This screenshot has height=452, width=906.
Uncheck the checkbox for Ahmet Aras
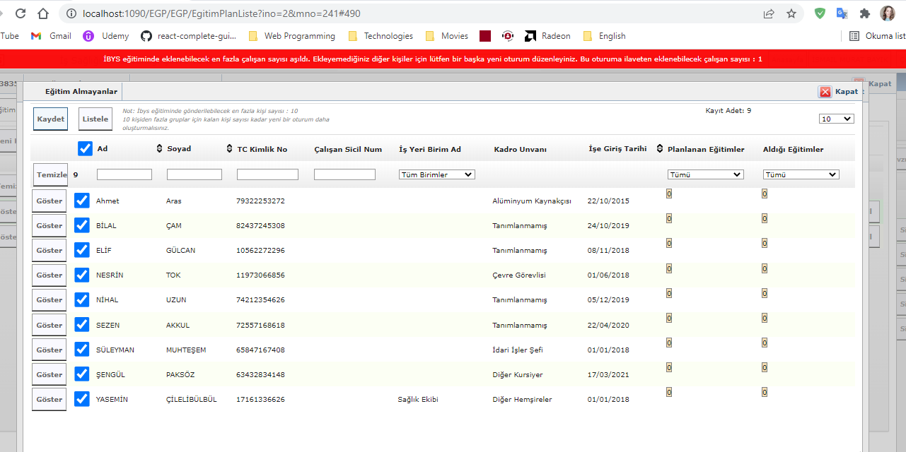(82, 201)
